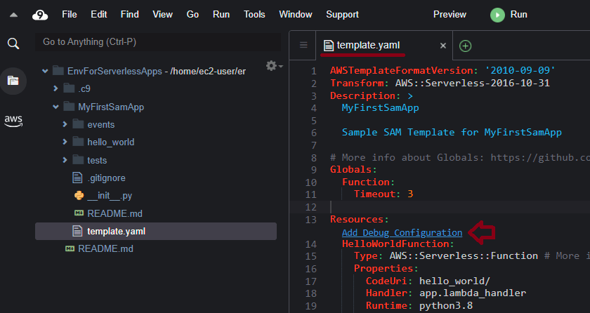Click the hello_world folder icon
This screenshot has width=590, height=313.
(78, 142)
